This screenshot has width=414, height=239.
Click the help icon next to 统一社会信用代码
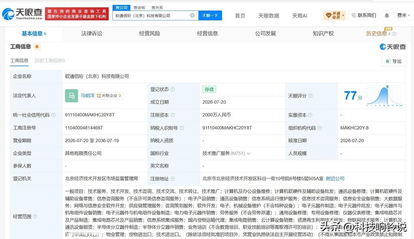[x=53, y=115]
